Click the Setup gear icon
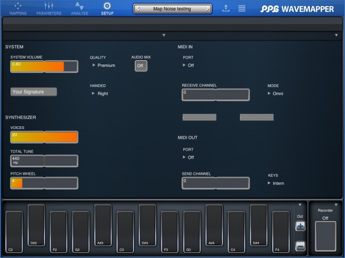 (107, 6)
